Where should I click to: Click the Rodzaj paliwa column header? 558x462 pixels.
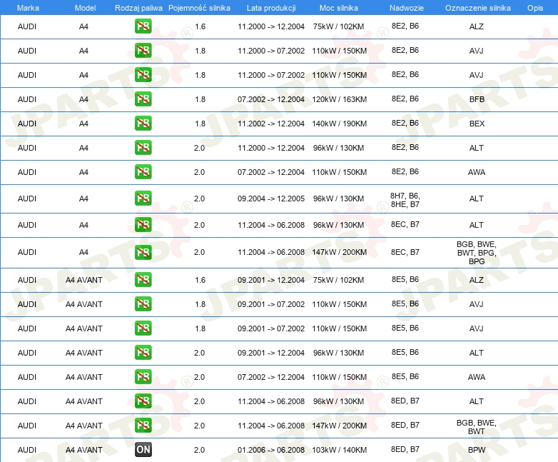pos(138,8)
